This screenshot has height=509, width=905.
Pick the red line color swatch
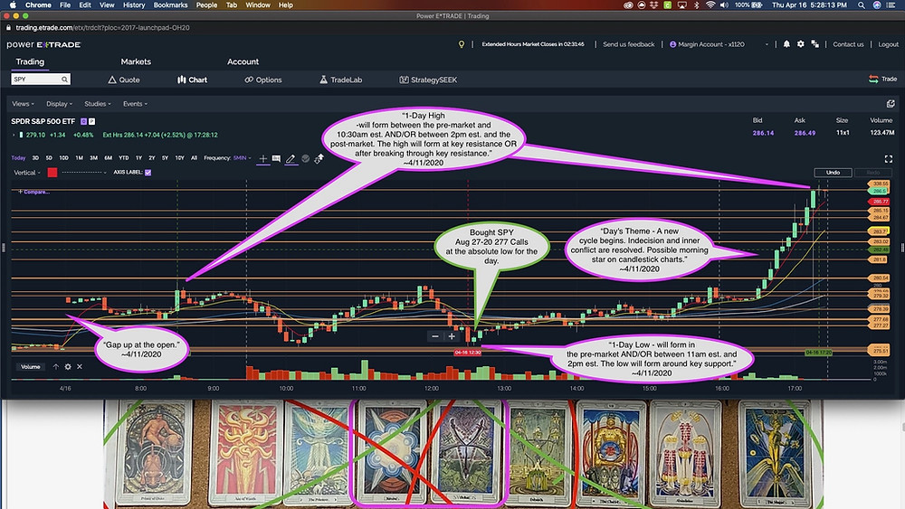click(x=52, y=173)
